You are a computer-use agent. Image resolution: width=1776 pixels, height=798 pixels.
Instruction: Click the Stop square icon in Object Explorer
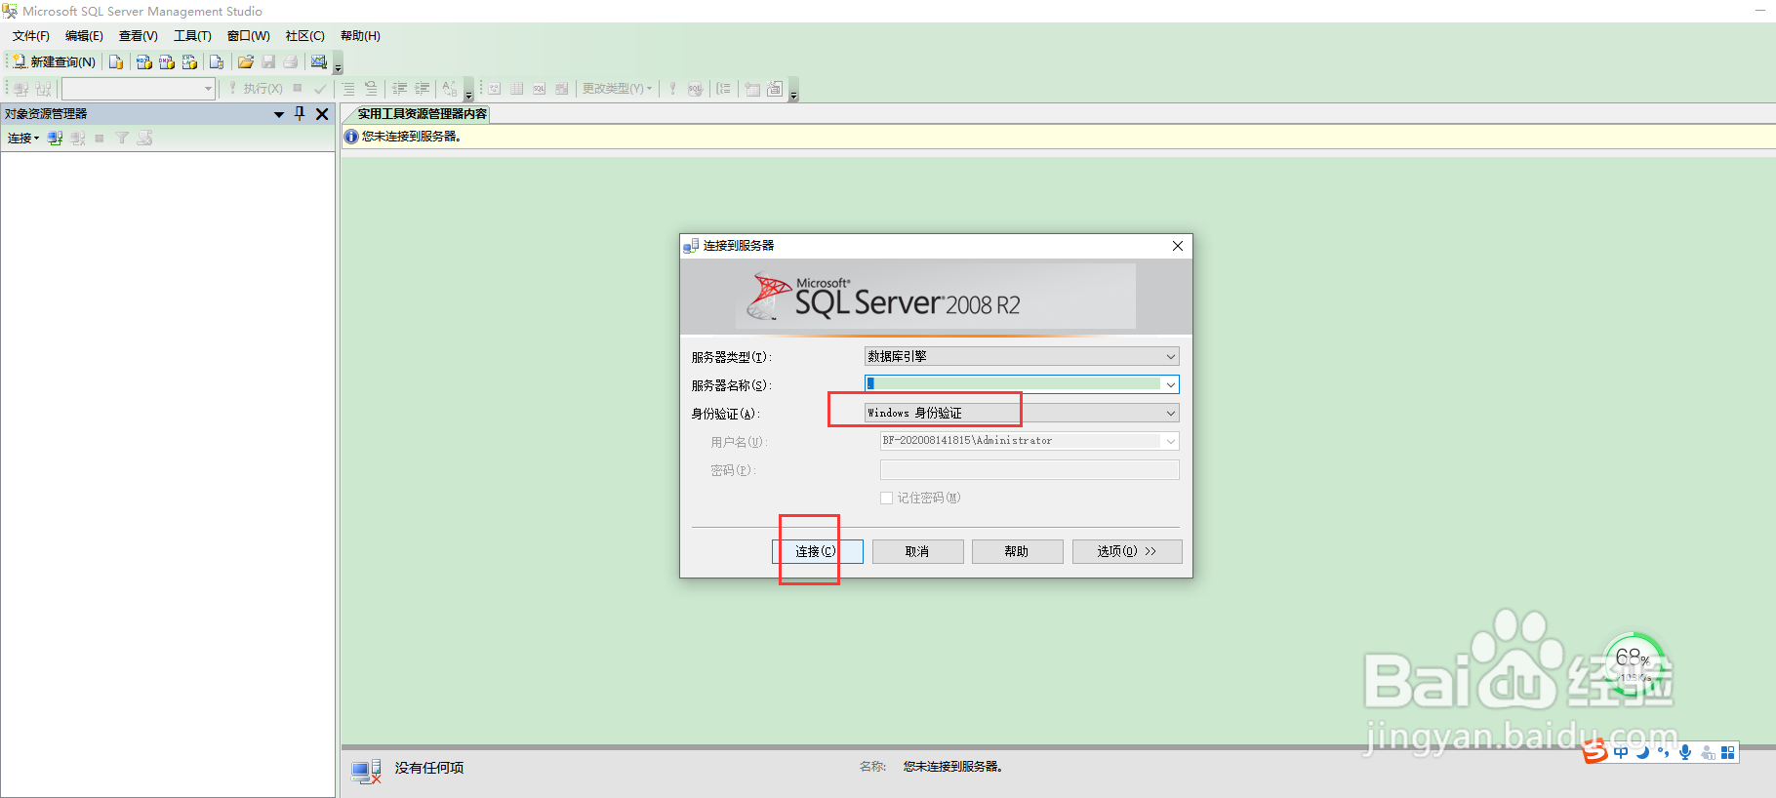coord(100,139)
